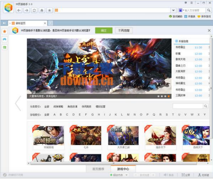The image size is (213, 179).
Task: Select 全部 in letter index row
Action: click(47, 115)
